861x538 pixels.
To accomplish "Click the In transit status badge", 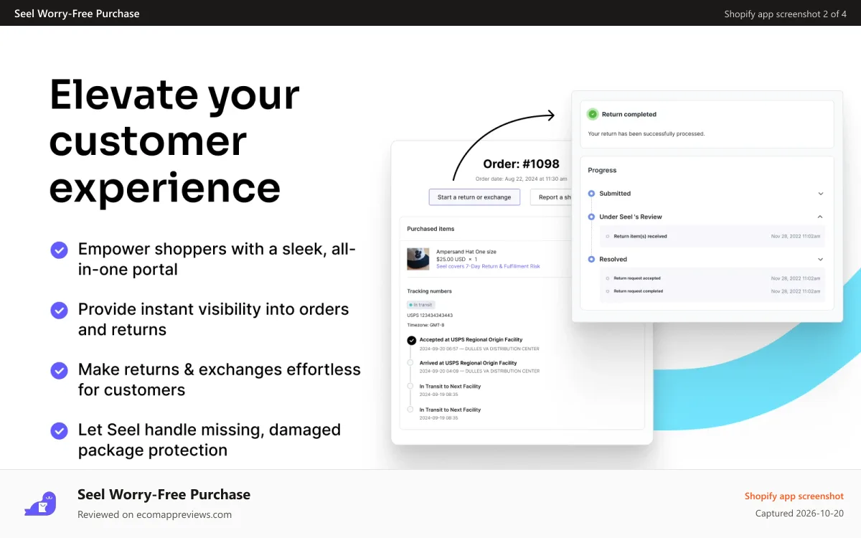I will (420, 305).
